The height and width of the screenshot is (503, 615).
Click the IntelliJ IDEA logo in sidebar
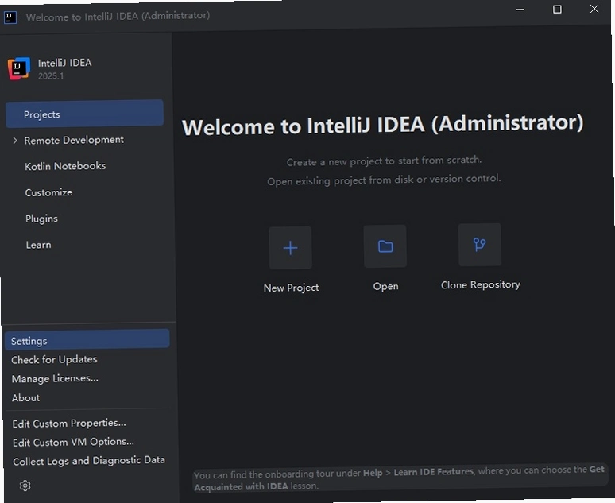pyautogui.click(x=19, y=68)
